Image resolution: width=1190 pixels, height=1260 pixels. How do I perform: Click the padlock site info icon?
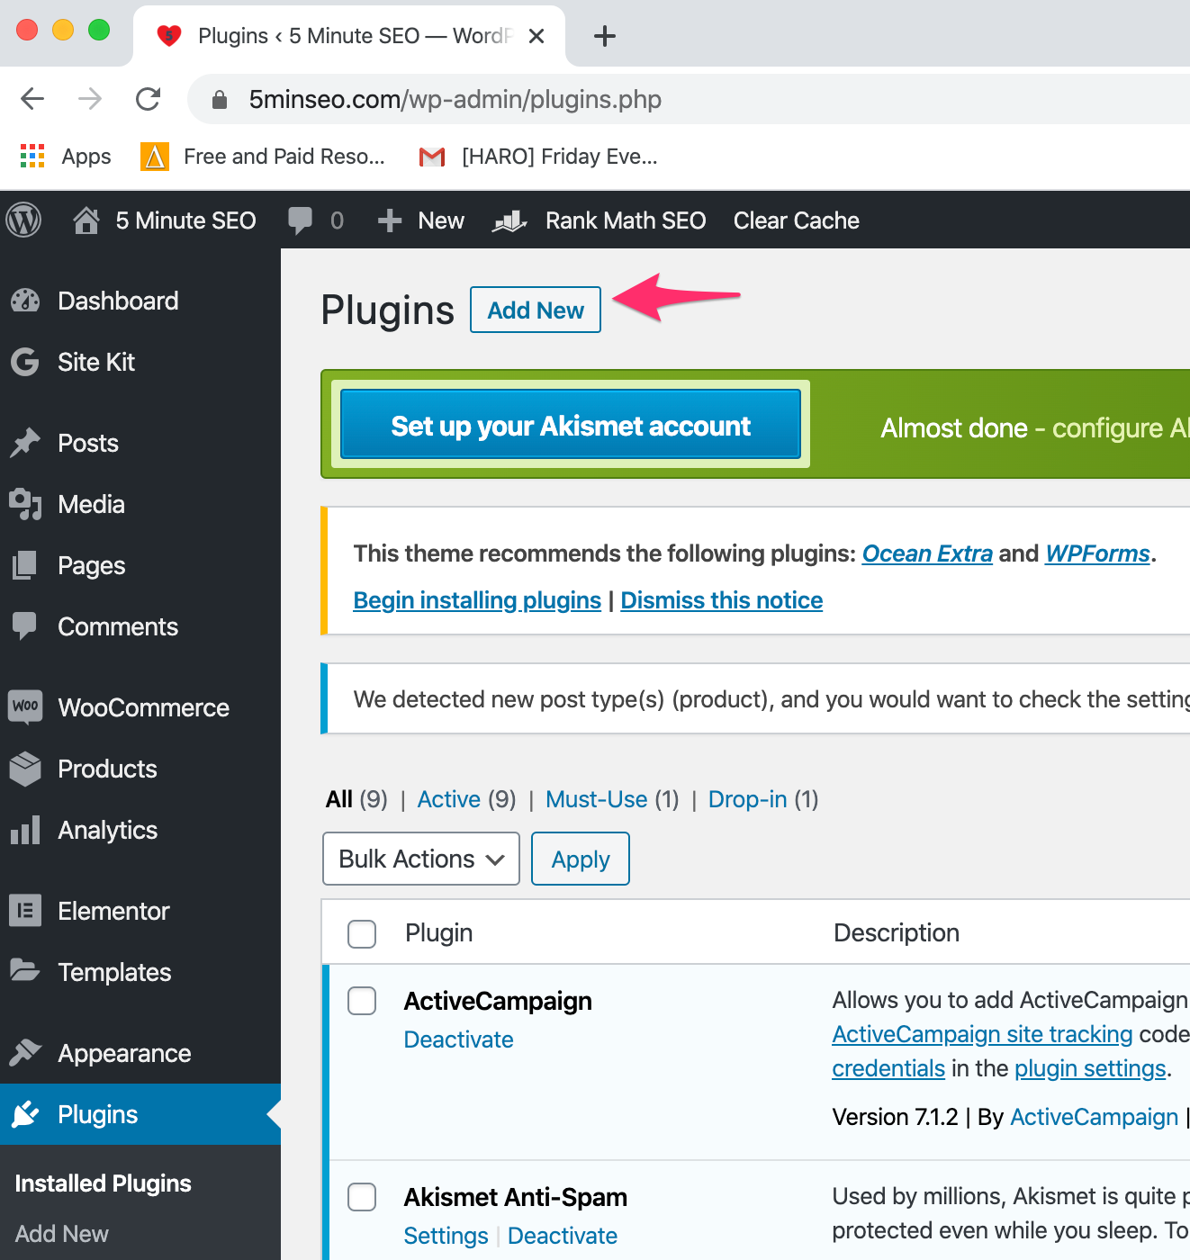pos(220,100)
